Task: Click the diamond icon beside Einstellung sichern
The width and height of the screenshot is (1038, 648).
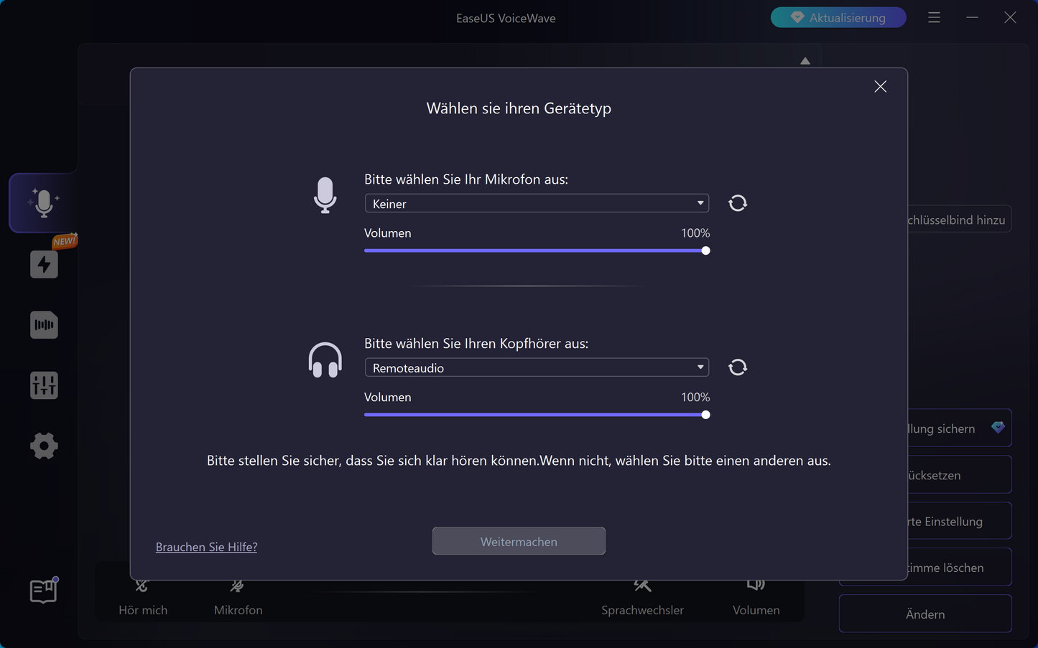Action: [x=998, y=427]
